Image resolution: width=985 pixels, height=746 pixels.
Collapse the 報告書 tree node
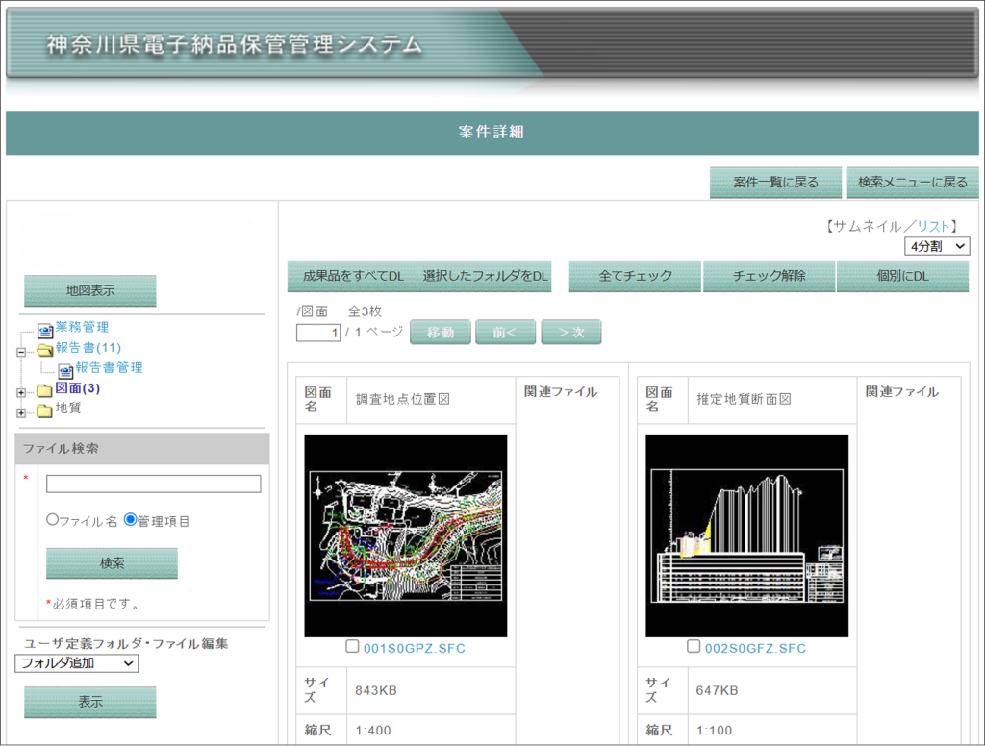[x=21, y=351]
